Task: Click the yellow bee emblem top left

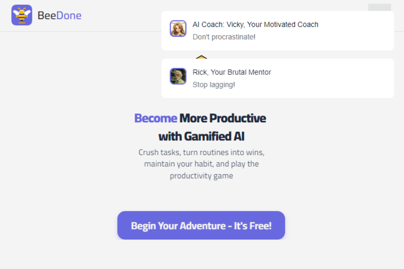Action: point(22,15)
